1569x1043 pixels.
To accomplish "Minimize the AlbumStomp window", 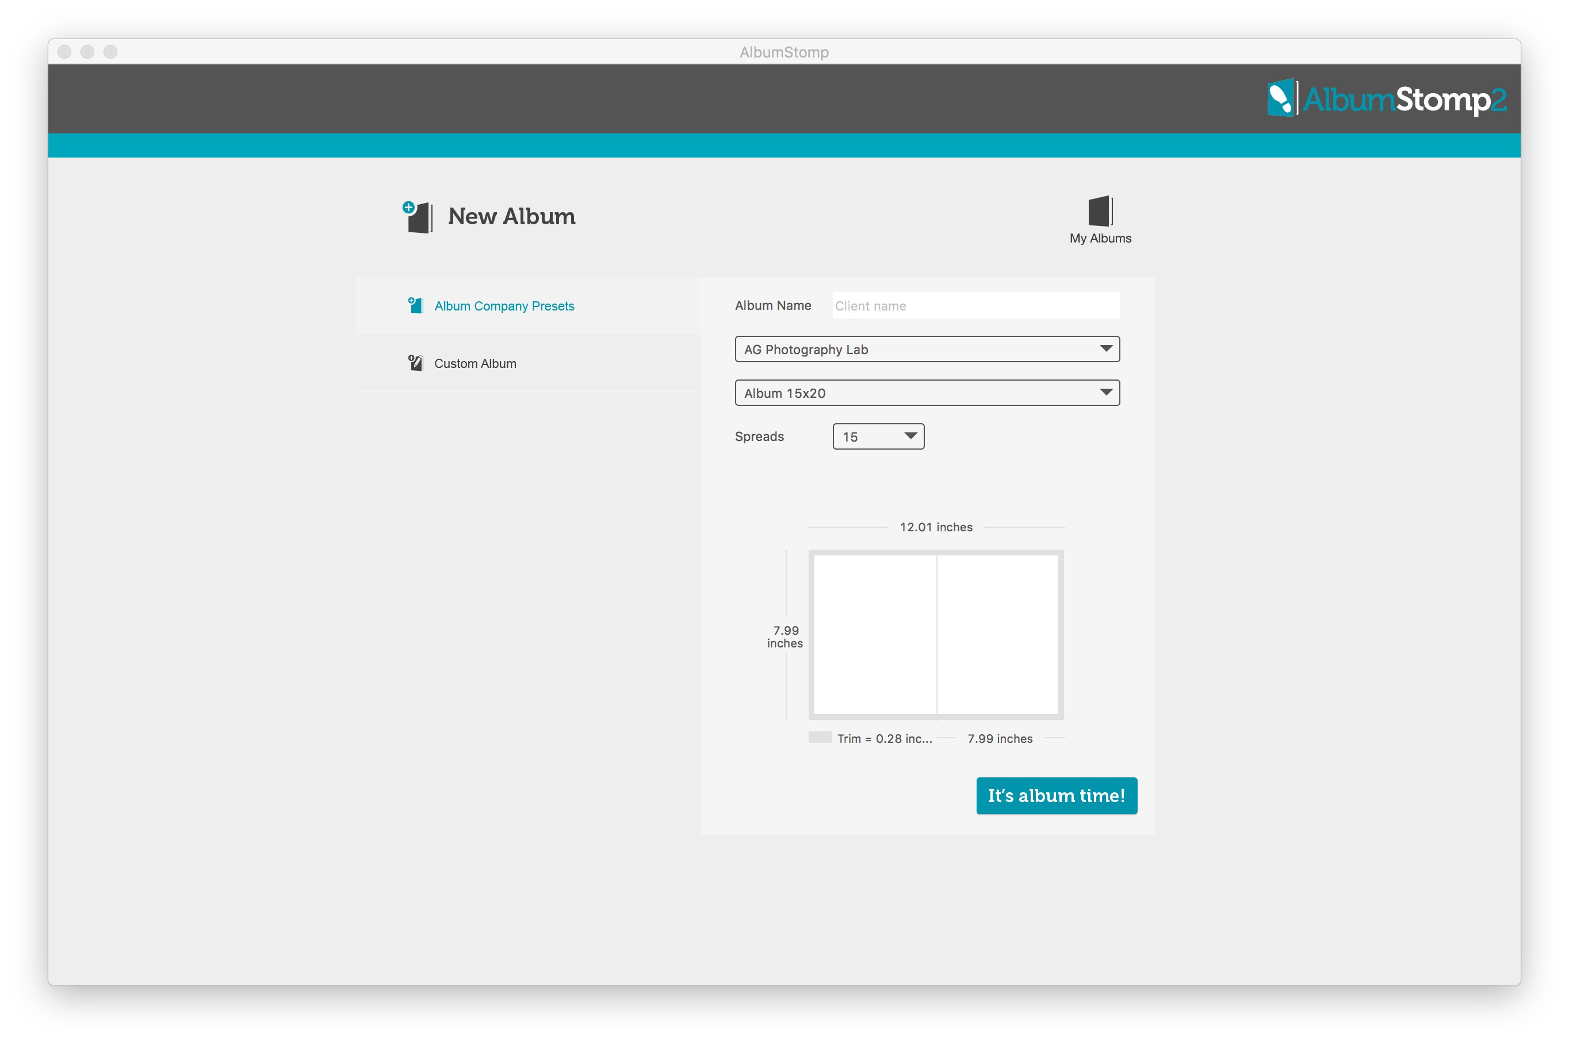I will (87, 52).
